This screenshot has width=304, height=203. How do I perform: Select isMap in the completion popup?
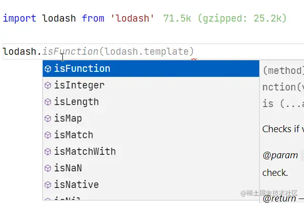[151, 119]
